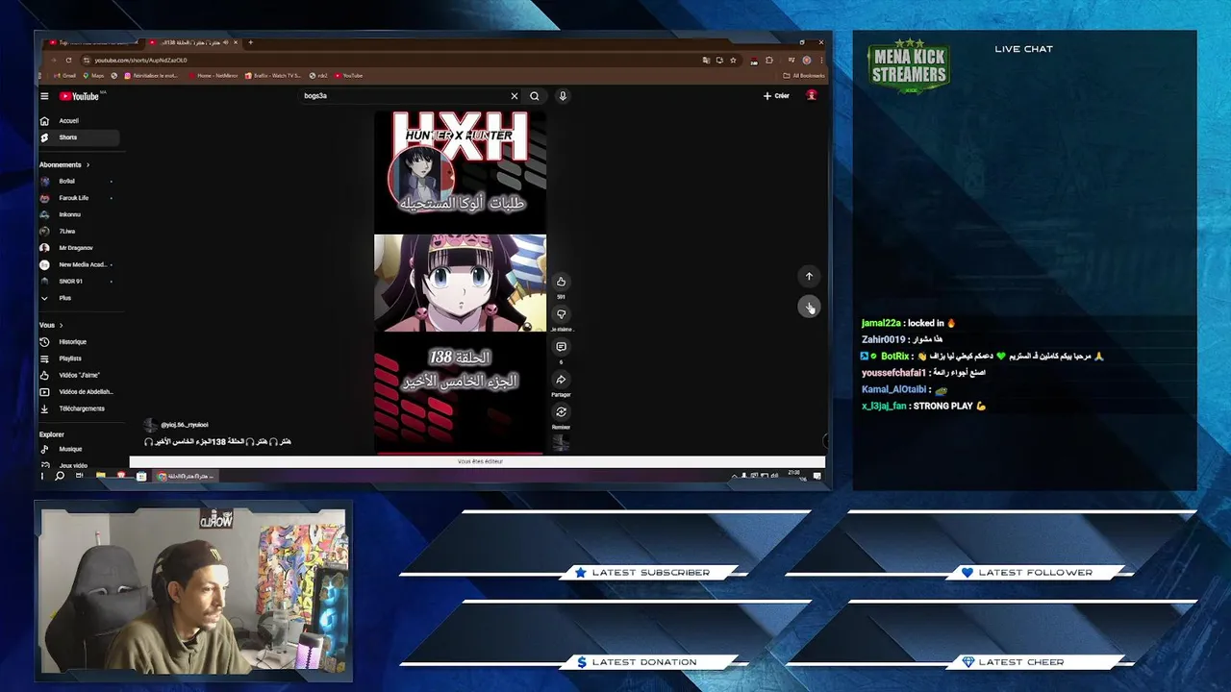Go to next short with down arrow
1231x692 pixels.
pyautogui.click(x=809, y=307)
